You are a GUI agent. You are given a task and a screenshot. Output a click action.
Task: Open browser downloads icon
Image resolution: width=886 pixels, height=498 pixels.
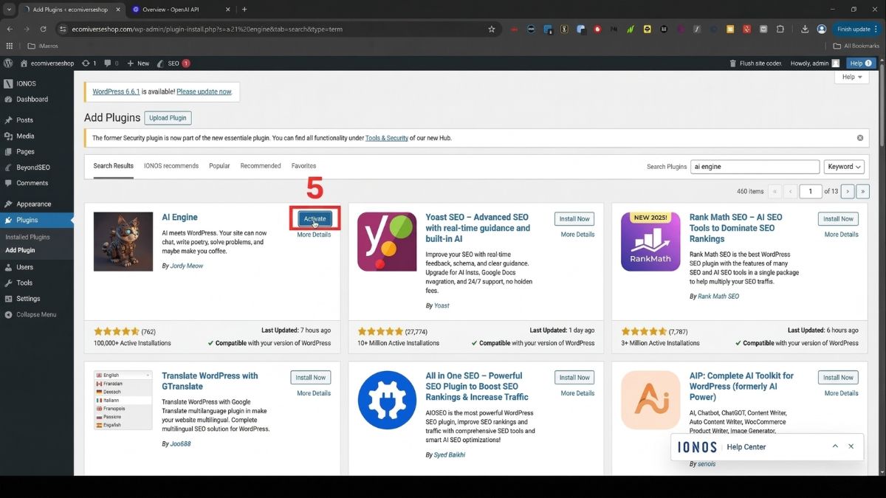pos(805,30)
